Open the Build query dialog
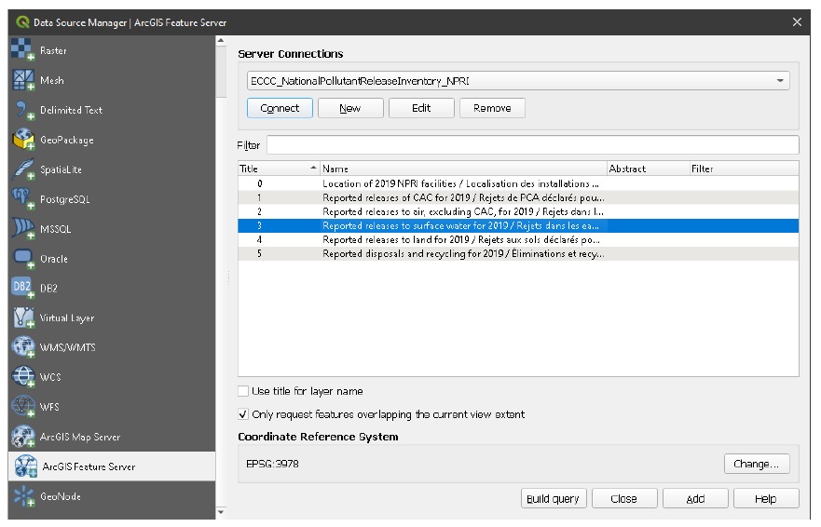The height and width of the screenshot is (527, 821). click(554, 499)
